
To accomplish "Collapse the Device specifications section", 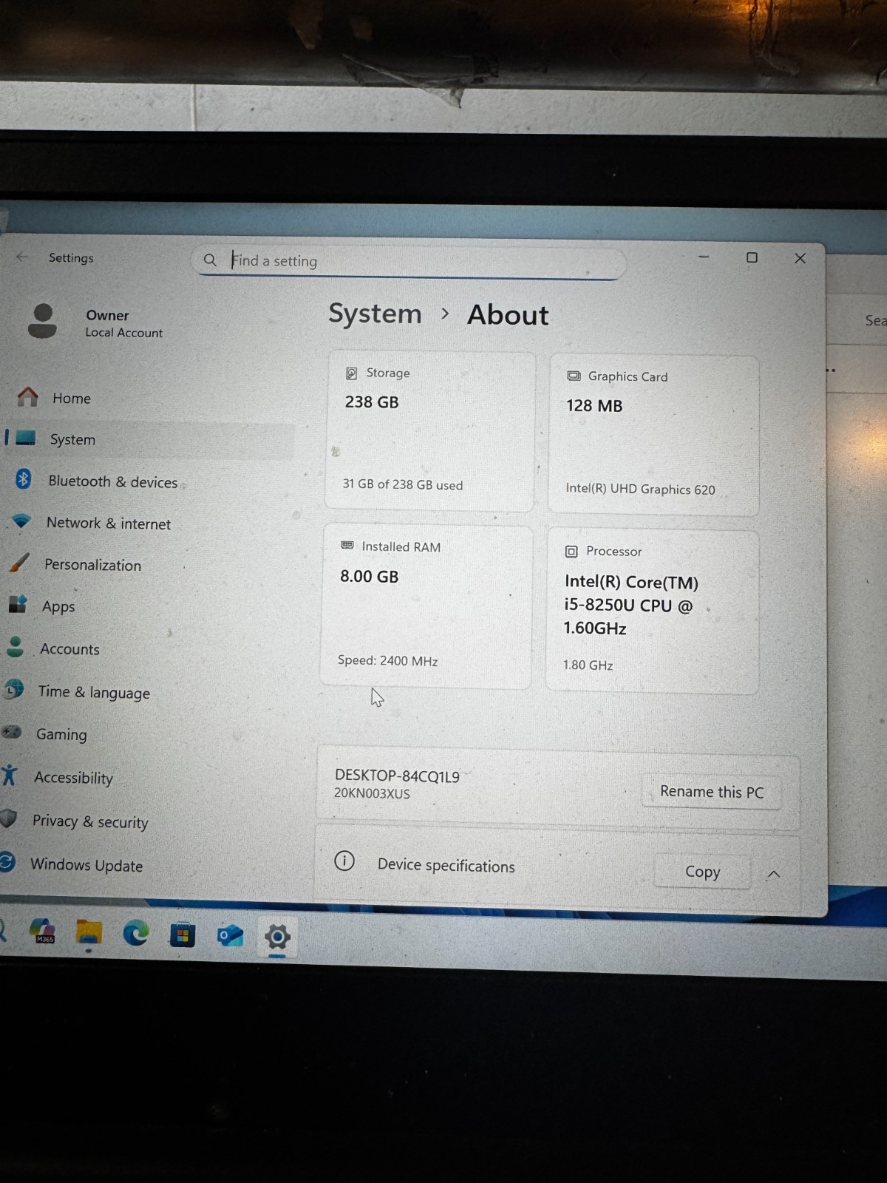I will point(774,874).
